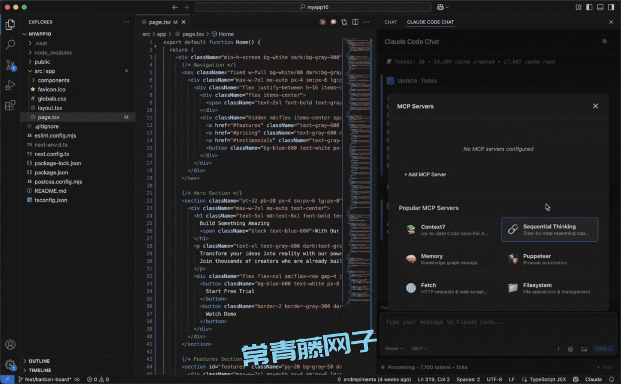Select the page.tsx editor tab
The height and width of the screenshot is (384, 621).
160,22
